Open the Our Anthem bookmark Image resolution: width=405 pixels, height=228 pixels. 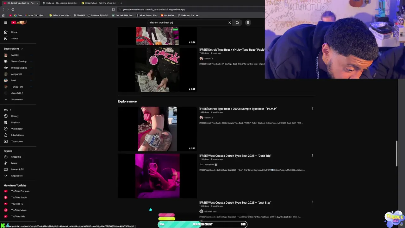point(168,15)
